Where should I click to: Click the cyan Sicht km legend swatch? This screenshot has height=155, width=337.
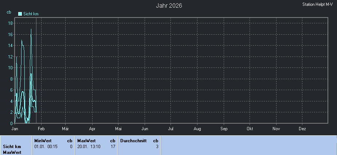[20, 14]
